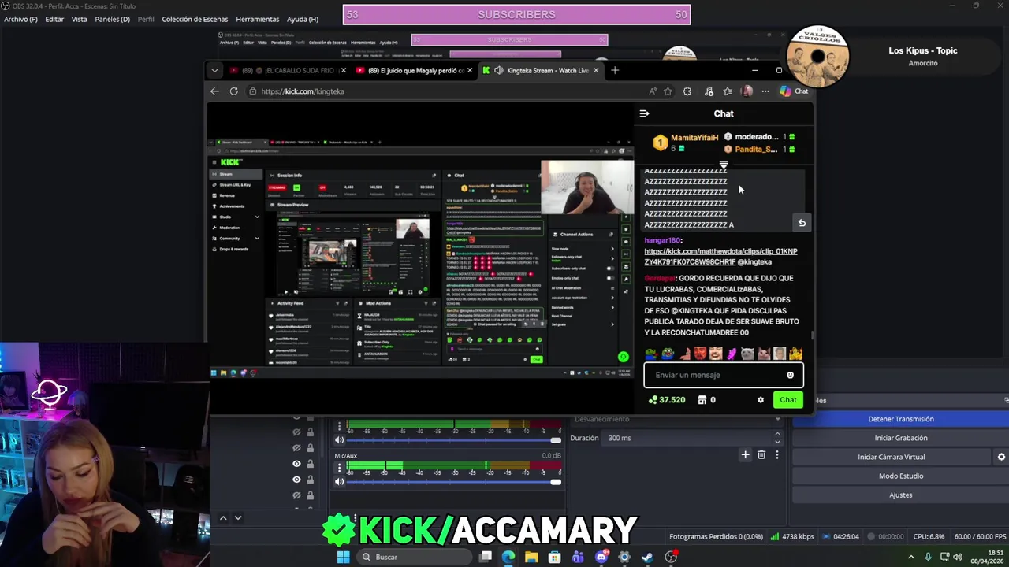Open File Explorer from taskbar

[x=532, y=557]
